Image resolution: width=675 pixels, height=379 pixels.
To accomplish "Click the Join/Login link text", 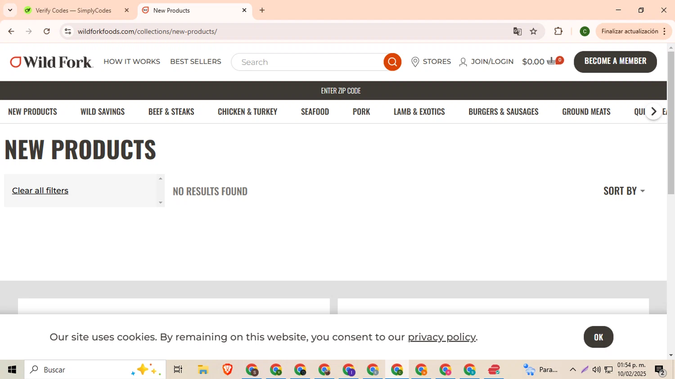I will (x=492, y=62).
